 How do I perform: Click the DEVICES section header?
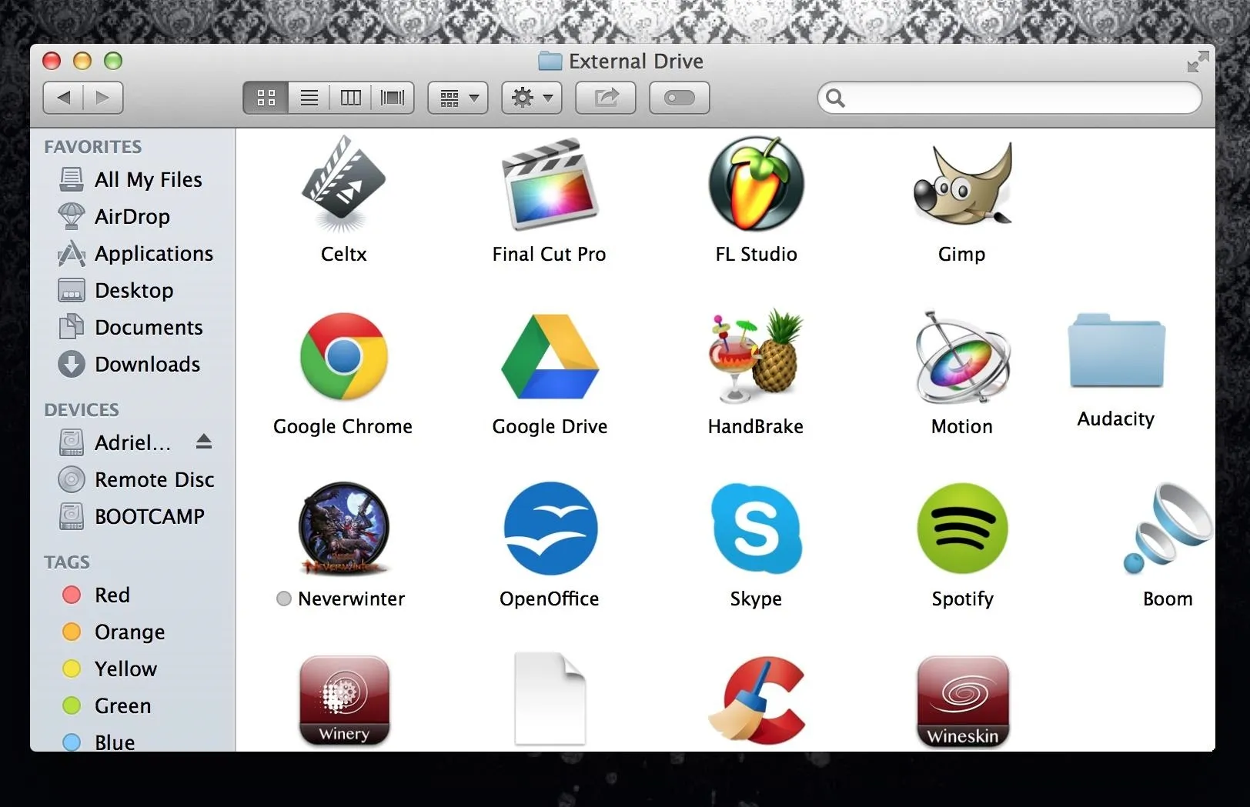point(82,409)
